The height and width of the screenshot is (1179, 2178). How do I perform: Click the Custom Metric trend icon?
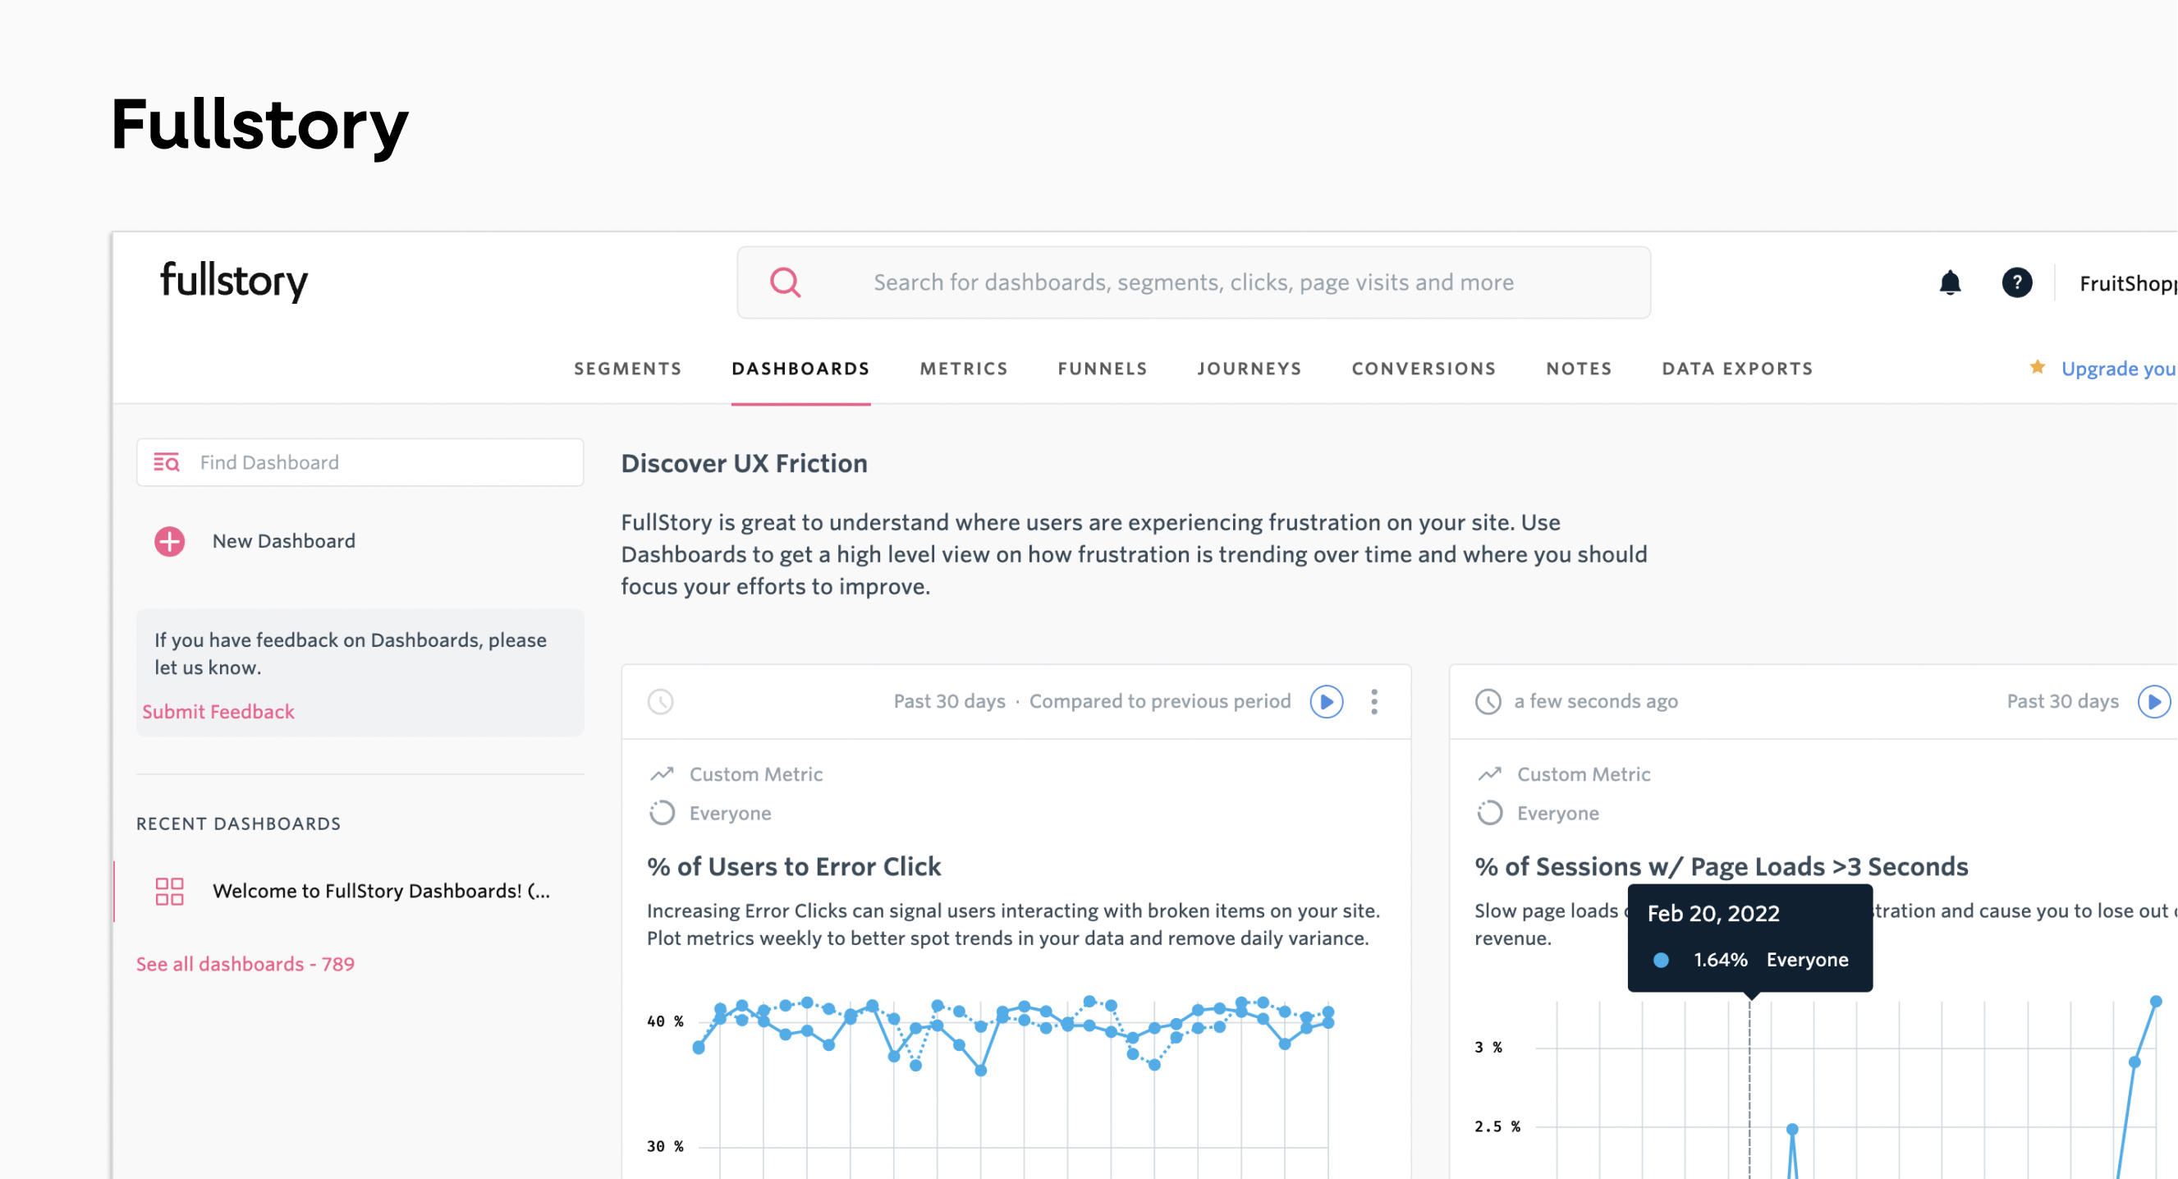[x=663, y=773]
